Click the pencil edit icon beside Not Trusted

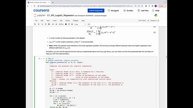click(148, 21)
